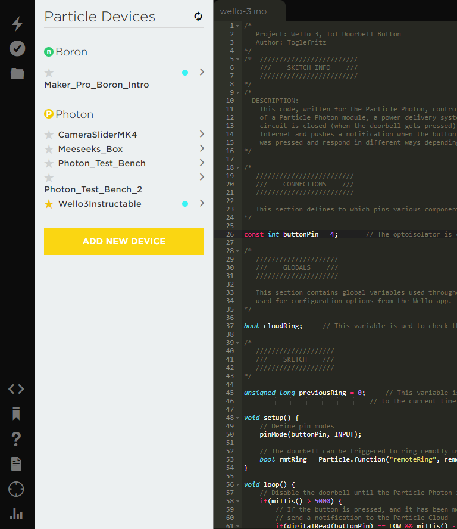Refresh the Particle Devices list
Viewport: 457px width, 529px height.
pyautogui.click(x=198, y=16)
